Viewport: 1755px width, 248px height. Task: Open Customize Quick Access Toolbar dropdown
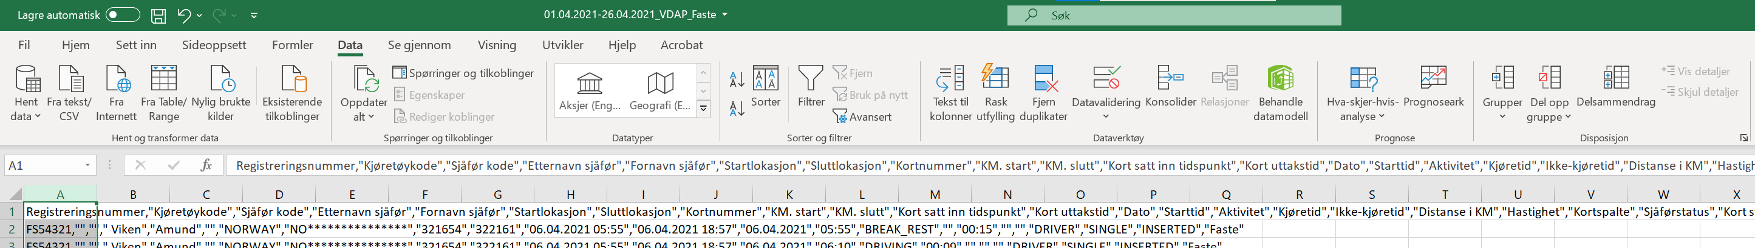[x=254, y=15]
